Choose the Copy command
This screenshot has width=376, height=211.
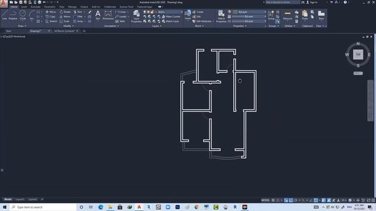(51, 16)
